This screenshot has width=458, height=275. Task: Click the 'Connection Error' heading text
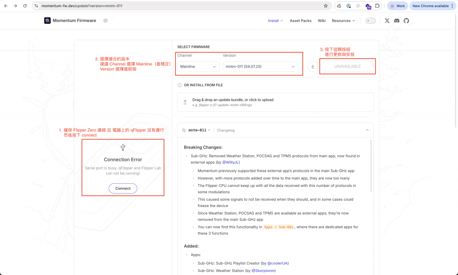(123, 160)
